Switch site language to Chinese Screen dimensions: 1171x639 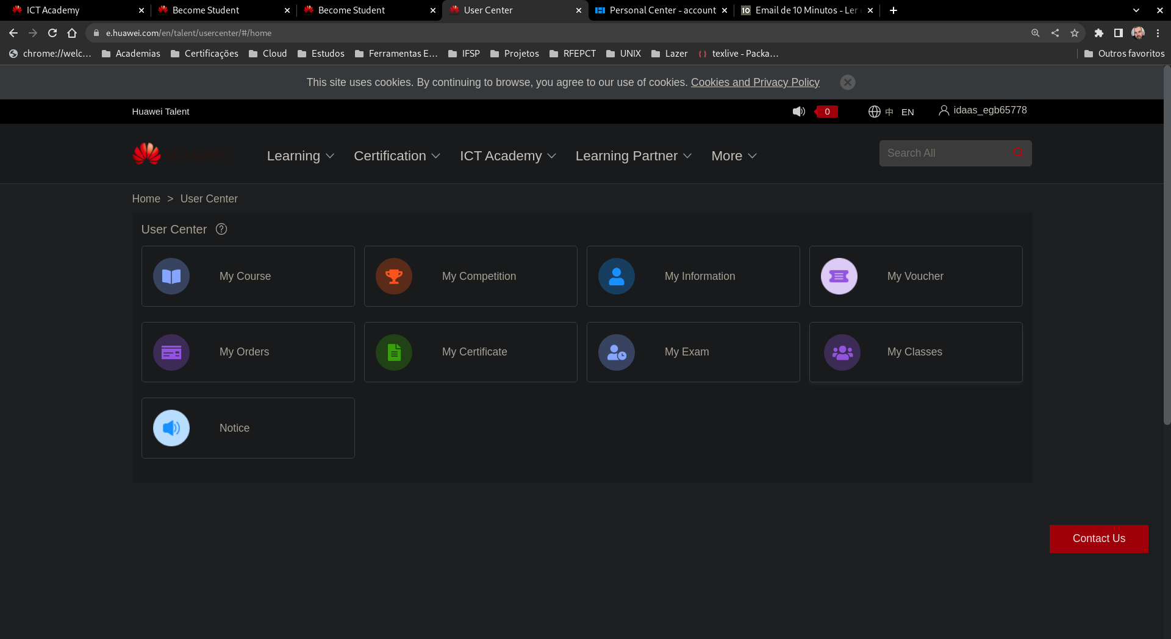[889, 112]
